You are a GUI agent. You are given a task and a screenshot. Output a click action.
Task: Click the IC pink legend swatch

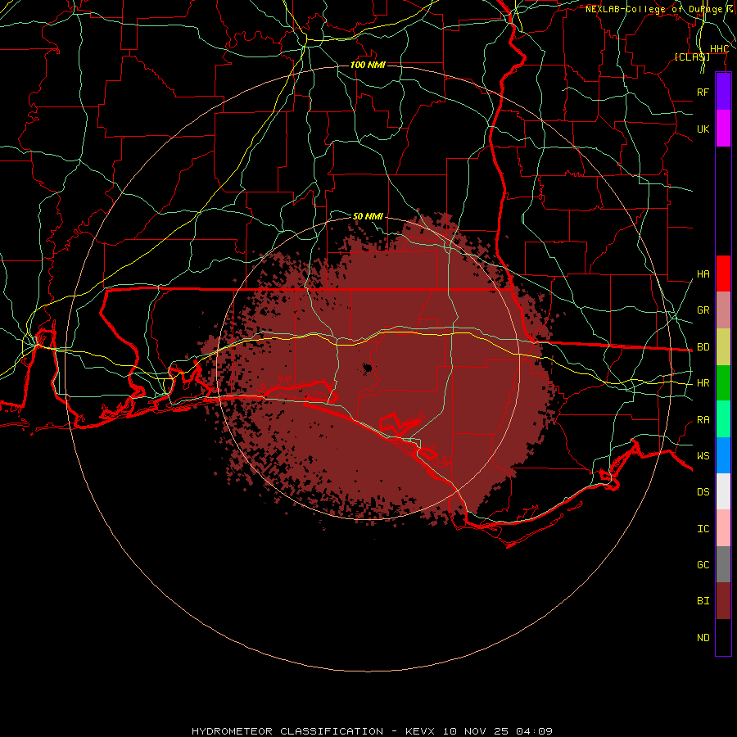(x=723, y=528)
